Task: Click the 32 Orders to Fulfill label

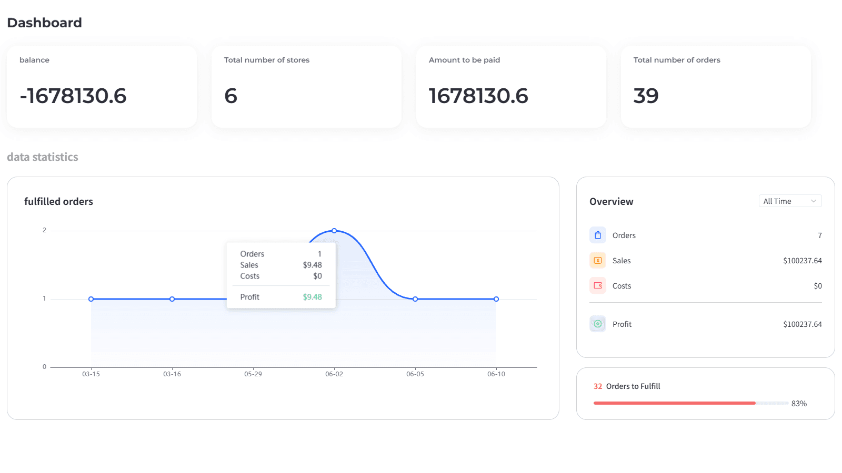Action: coord(627,386)
